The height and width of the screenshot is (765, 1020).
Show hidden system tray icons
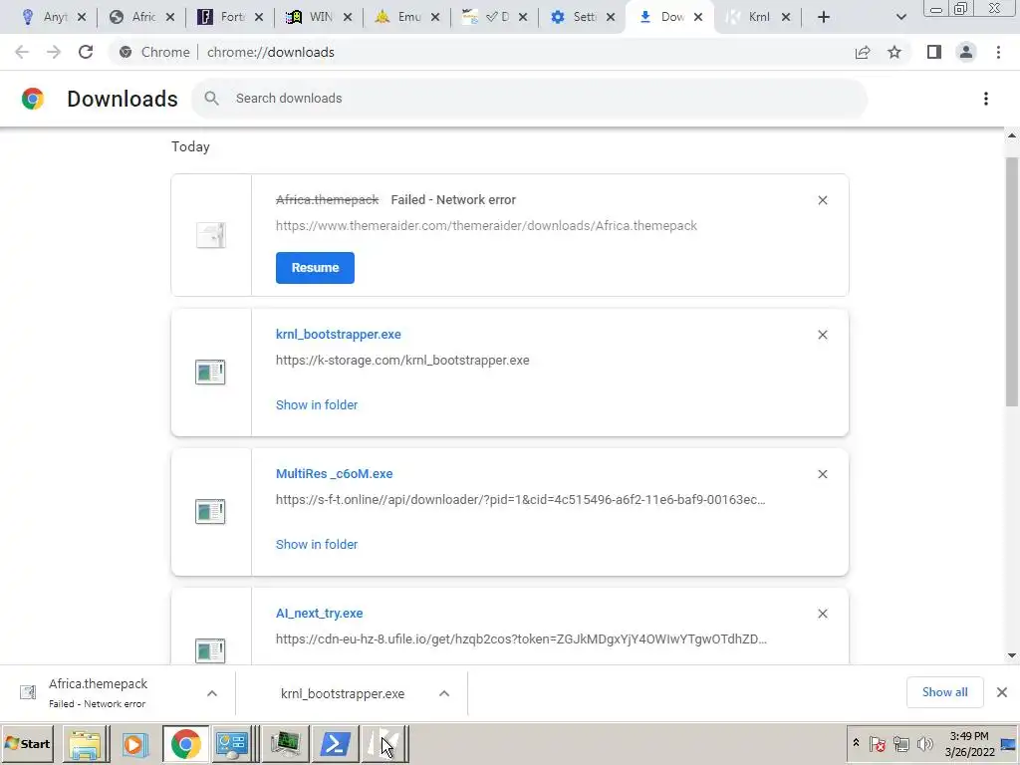[x=856, y=743]
